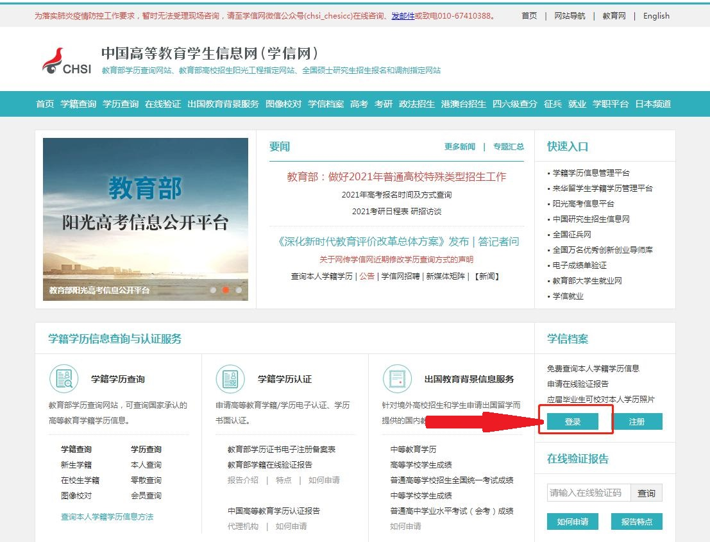Select the third carousel dot on banner
710x542 pixels.
tap(239, 290)
